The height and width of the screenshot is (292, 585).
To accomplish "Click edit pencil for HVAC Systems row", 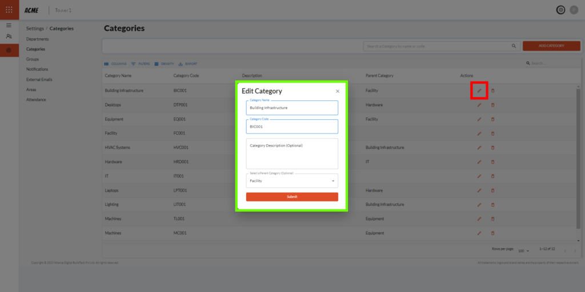I will pyautogui.click(x=479, y=148).
